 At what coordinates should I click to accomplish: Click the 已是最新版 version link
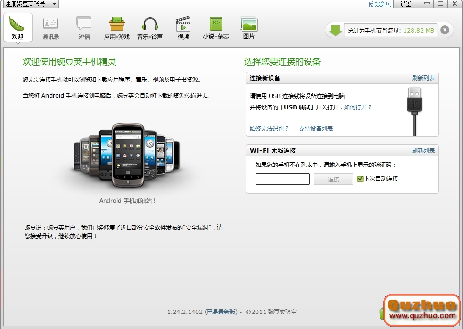pos(222,312)
